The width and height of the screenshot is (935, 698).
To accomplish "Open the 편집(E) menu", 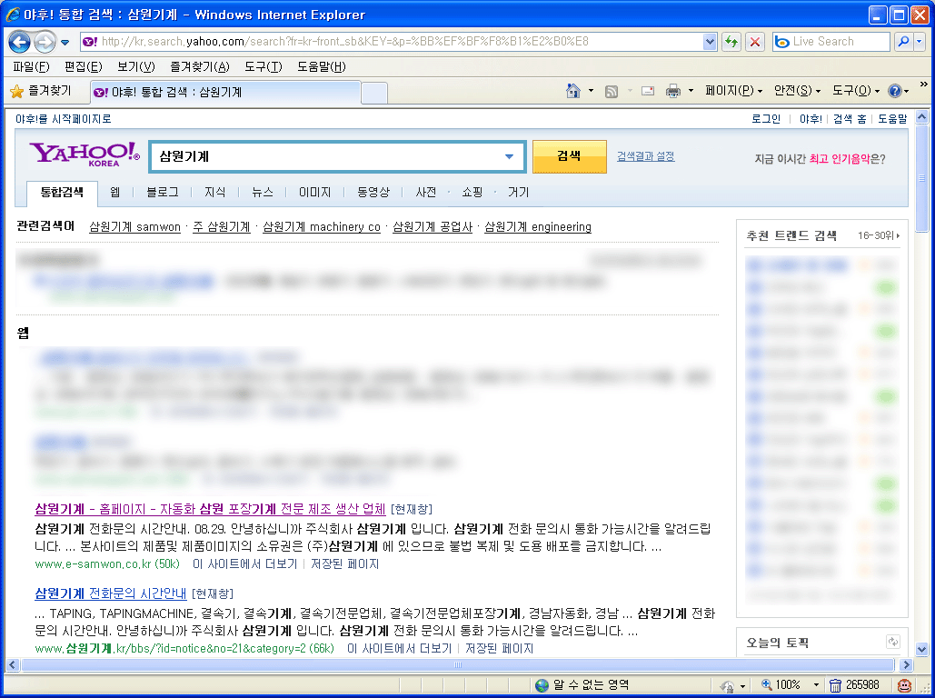I will coord(83,67).
